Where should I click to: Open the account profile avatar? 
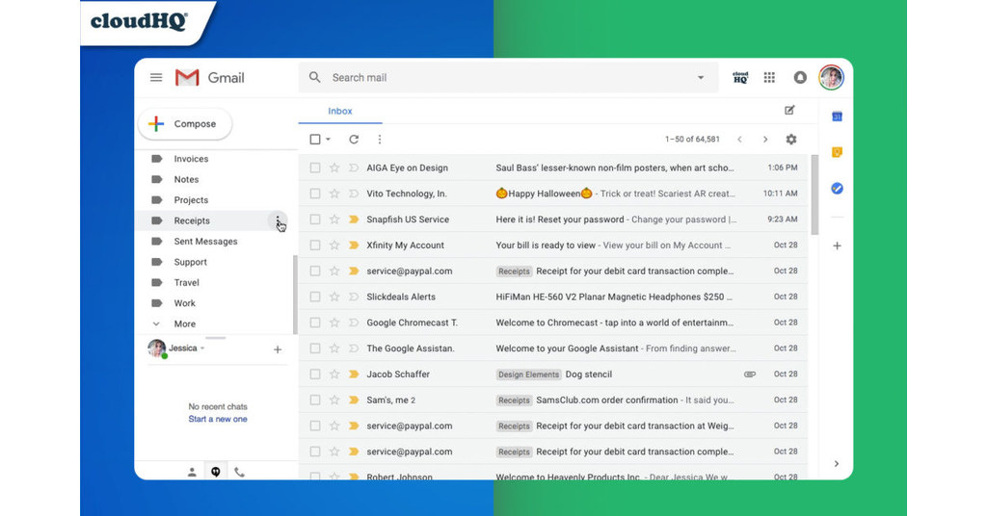[x=831, y=77]
